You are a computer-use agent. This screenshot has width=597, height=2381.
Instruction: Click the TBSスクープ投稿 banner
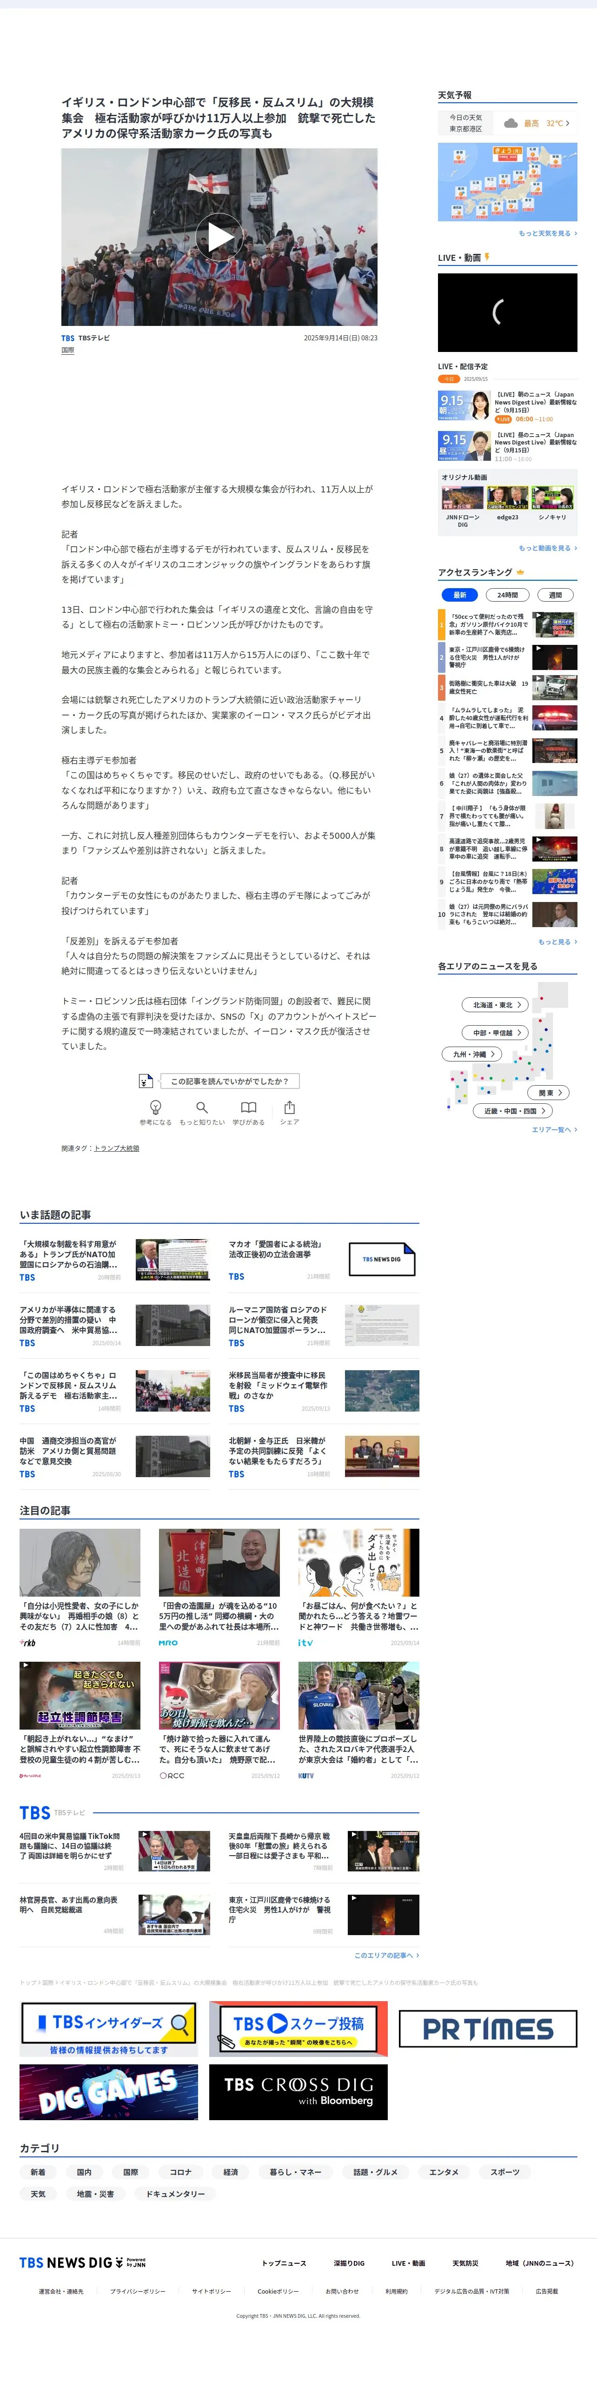pos(298,2029)
